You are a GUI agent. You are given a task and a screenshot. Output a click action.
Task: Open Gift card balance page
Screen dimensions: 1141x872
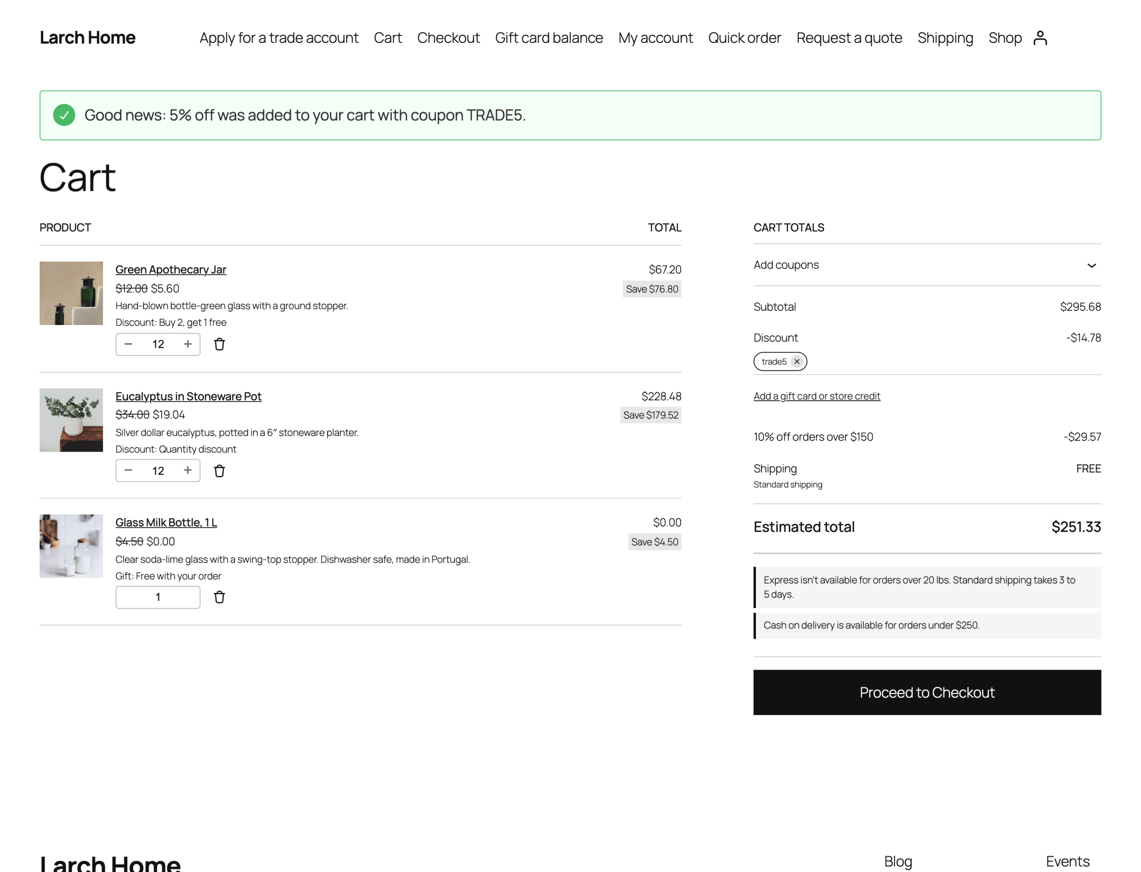coord(549,38)
